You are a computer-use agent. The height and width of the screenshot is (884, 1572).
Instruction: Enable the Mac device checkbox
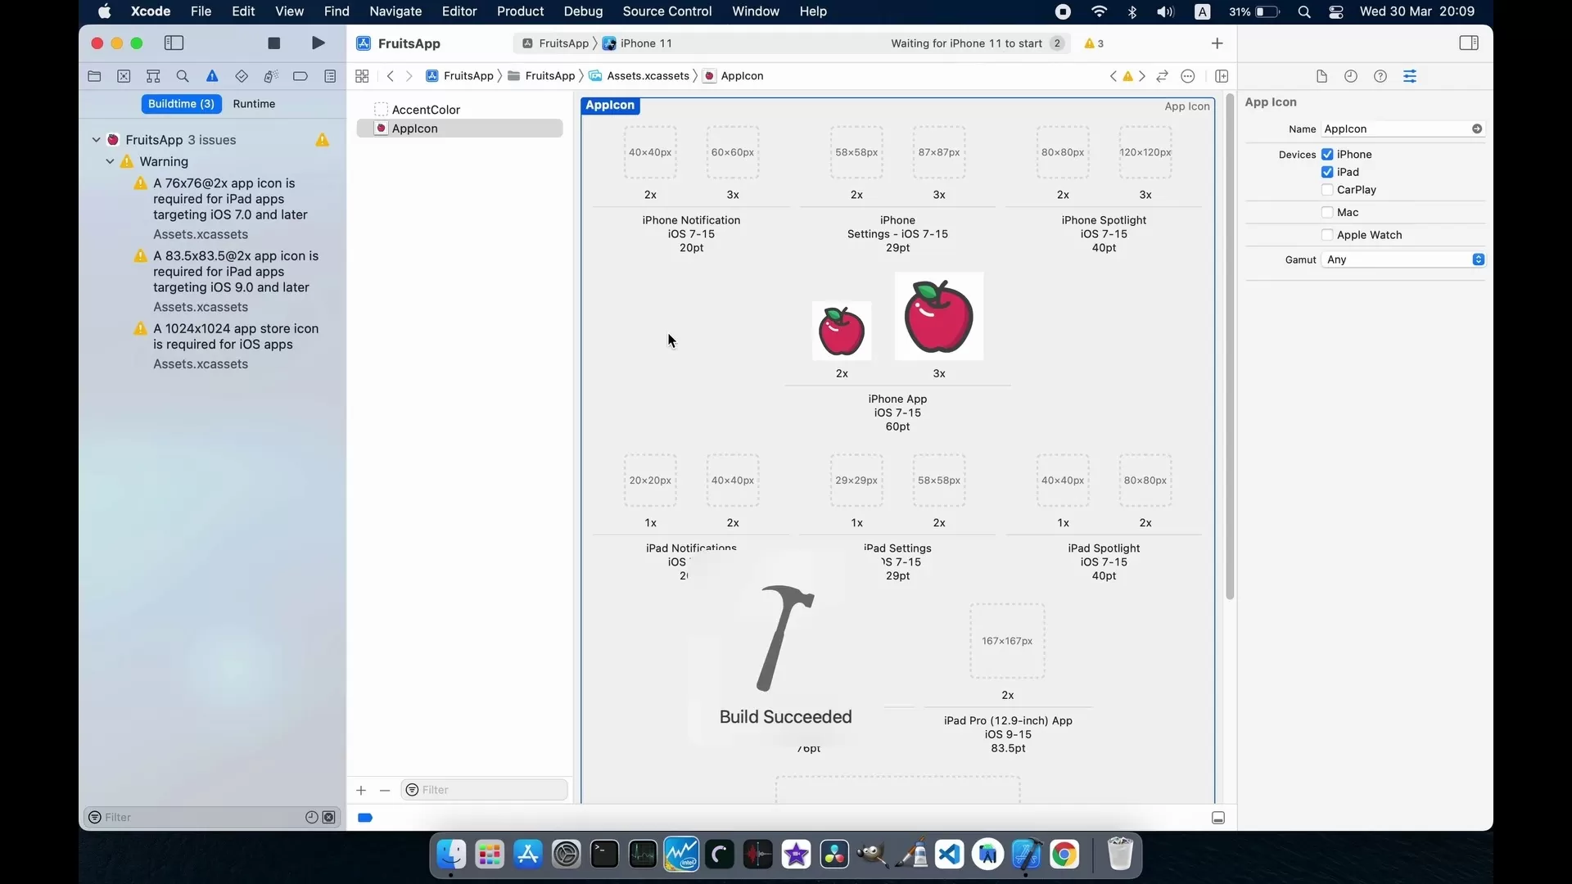(1327, 212)
